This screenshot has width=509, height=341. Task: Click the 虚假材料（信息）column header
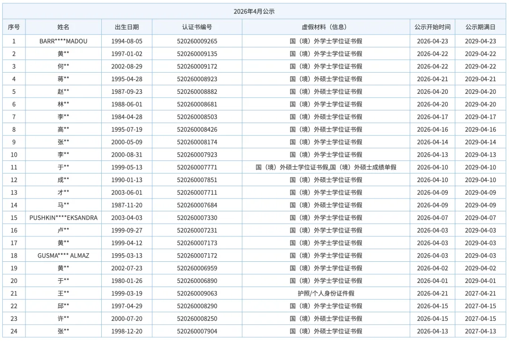[x=326, y=27]
